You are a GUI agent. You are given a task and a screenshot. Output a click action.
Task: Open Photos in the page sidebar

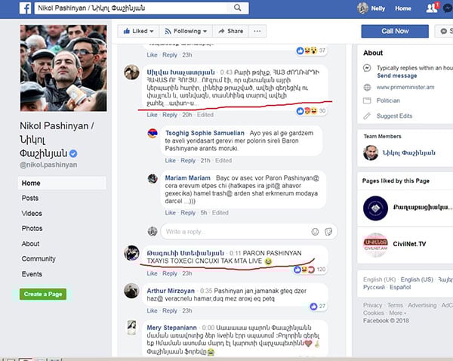(x=32, y=229)
